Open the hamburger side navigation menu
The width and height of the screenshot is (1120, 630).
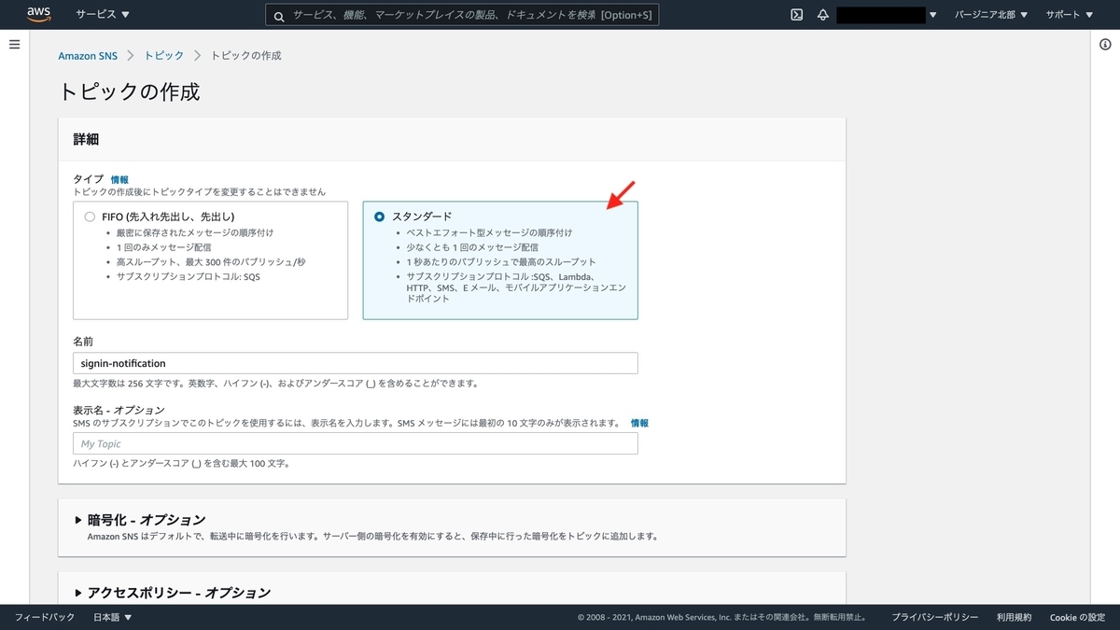[x=14, y=45]
